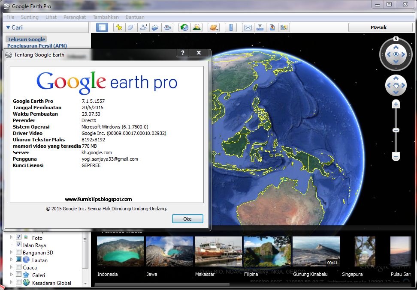The width and height of the screenshot is (417, 290).
Task: Disable the Jalan Raya layer
Action: point(18,245)
